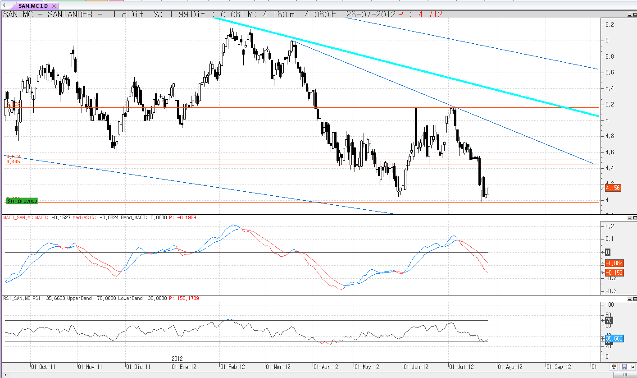The height and width of the screenshot is (378, 637).
Task: Click the SAN.MC - SANTANDER header line
Action: tap(223, 14)
